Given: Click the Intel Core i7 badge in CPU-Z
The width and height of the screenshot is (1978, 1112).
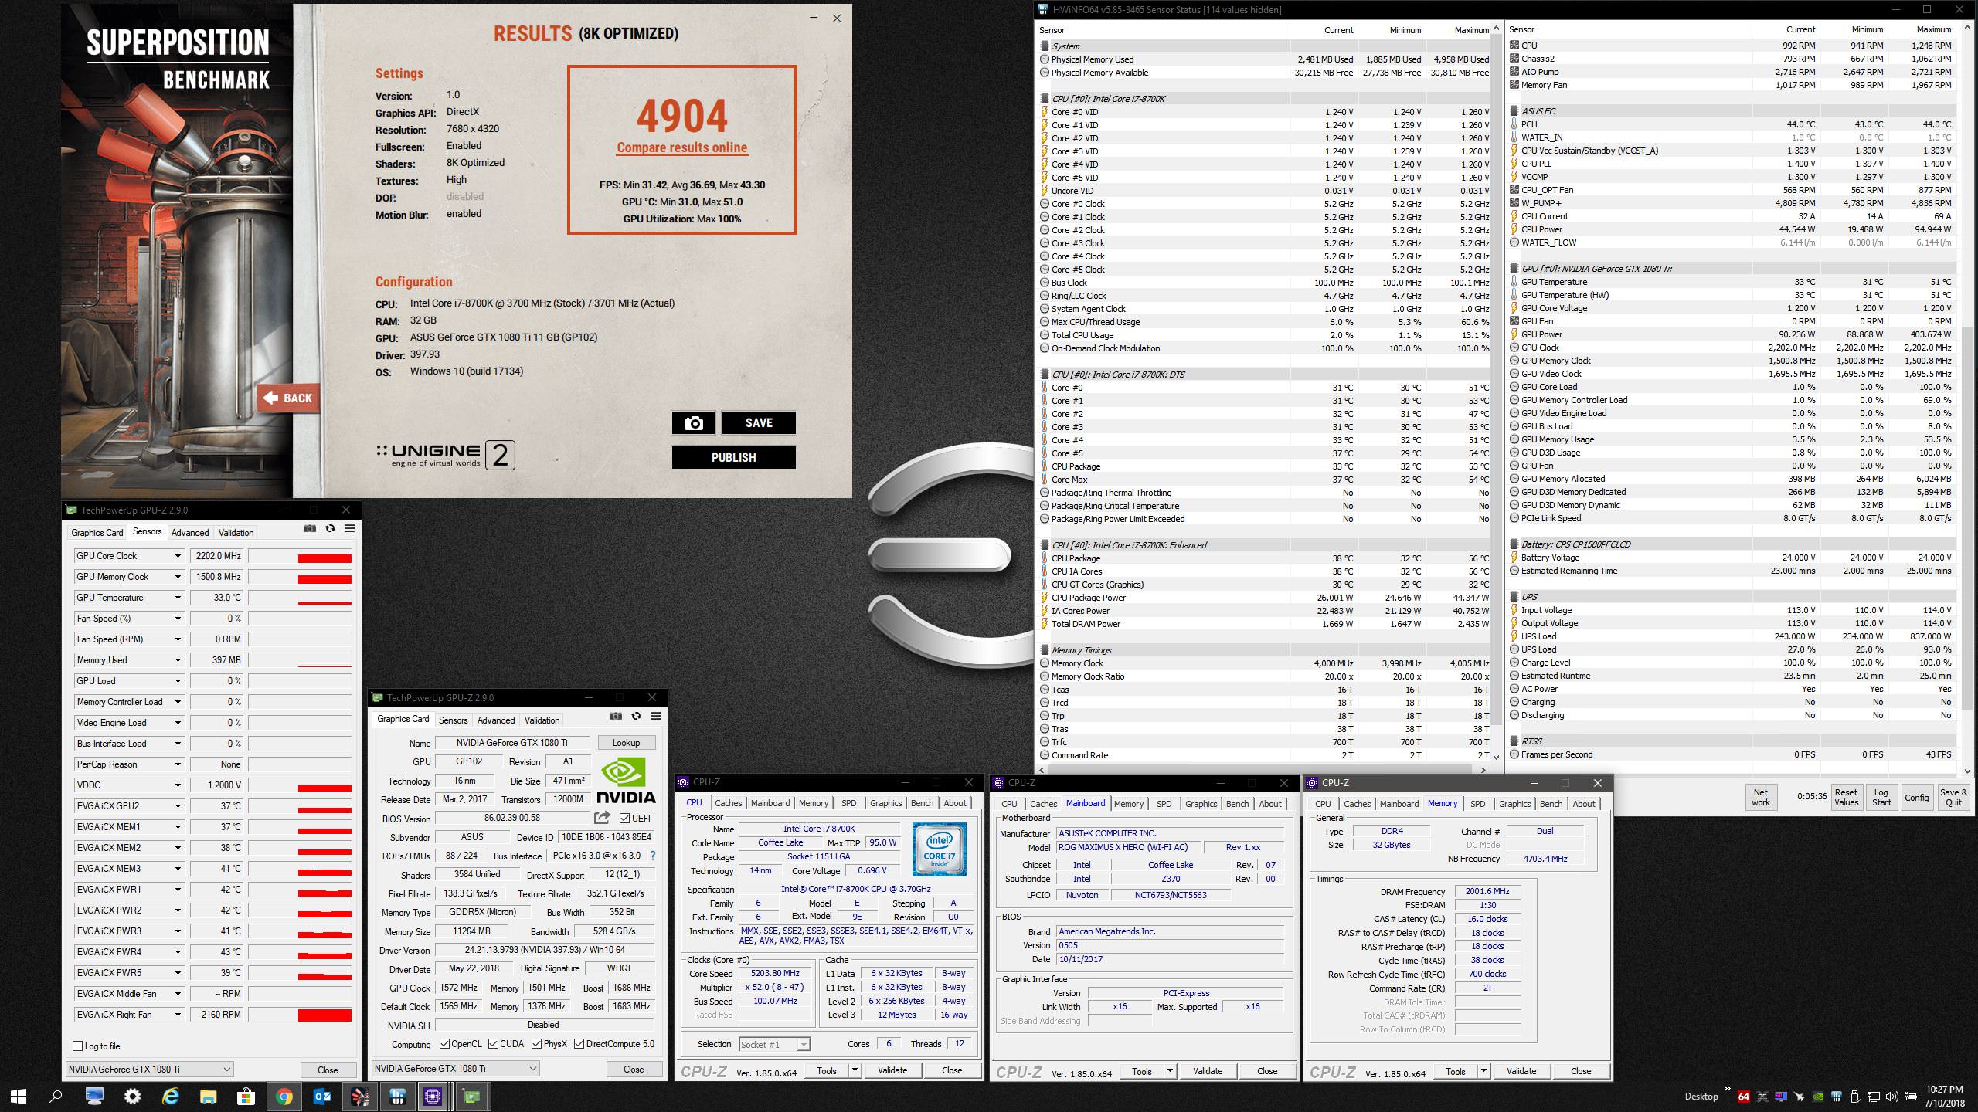Looking at the screenshot, I should tap(939, 849).
